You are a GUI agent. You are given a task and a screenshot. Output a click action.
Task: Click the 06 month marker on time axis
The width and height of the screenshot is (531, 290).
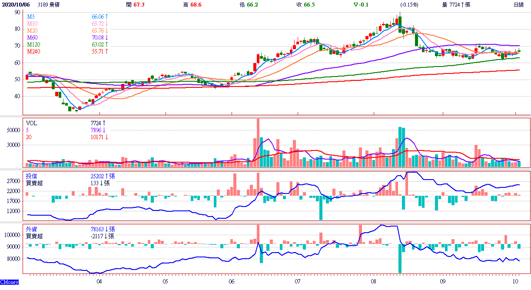pos(231,281)
